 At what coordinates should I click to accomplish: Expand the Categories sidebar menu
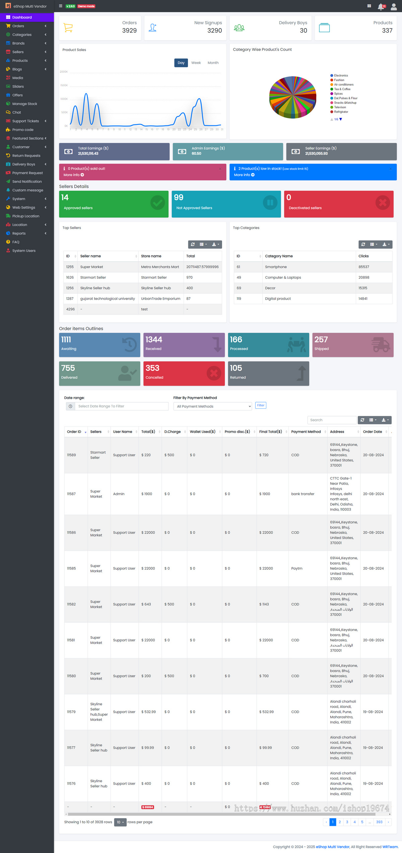(27, 35)
